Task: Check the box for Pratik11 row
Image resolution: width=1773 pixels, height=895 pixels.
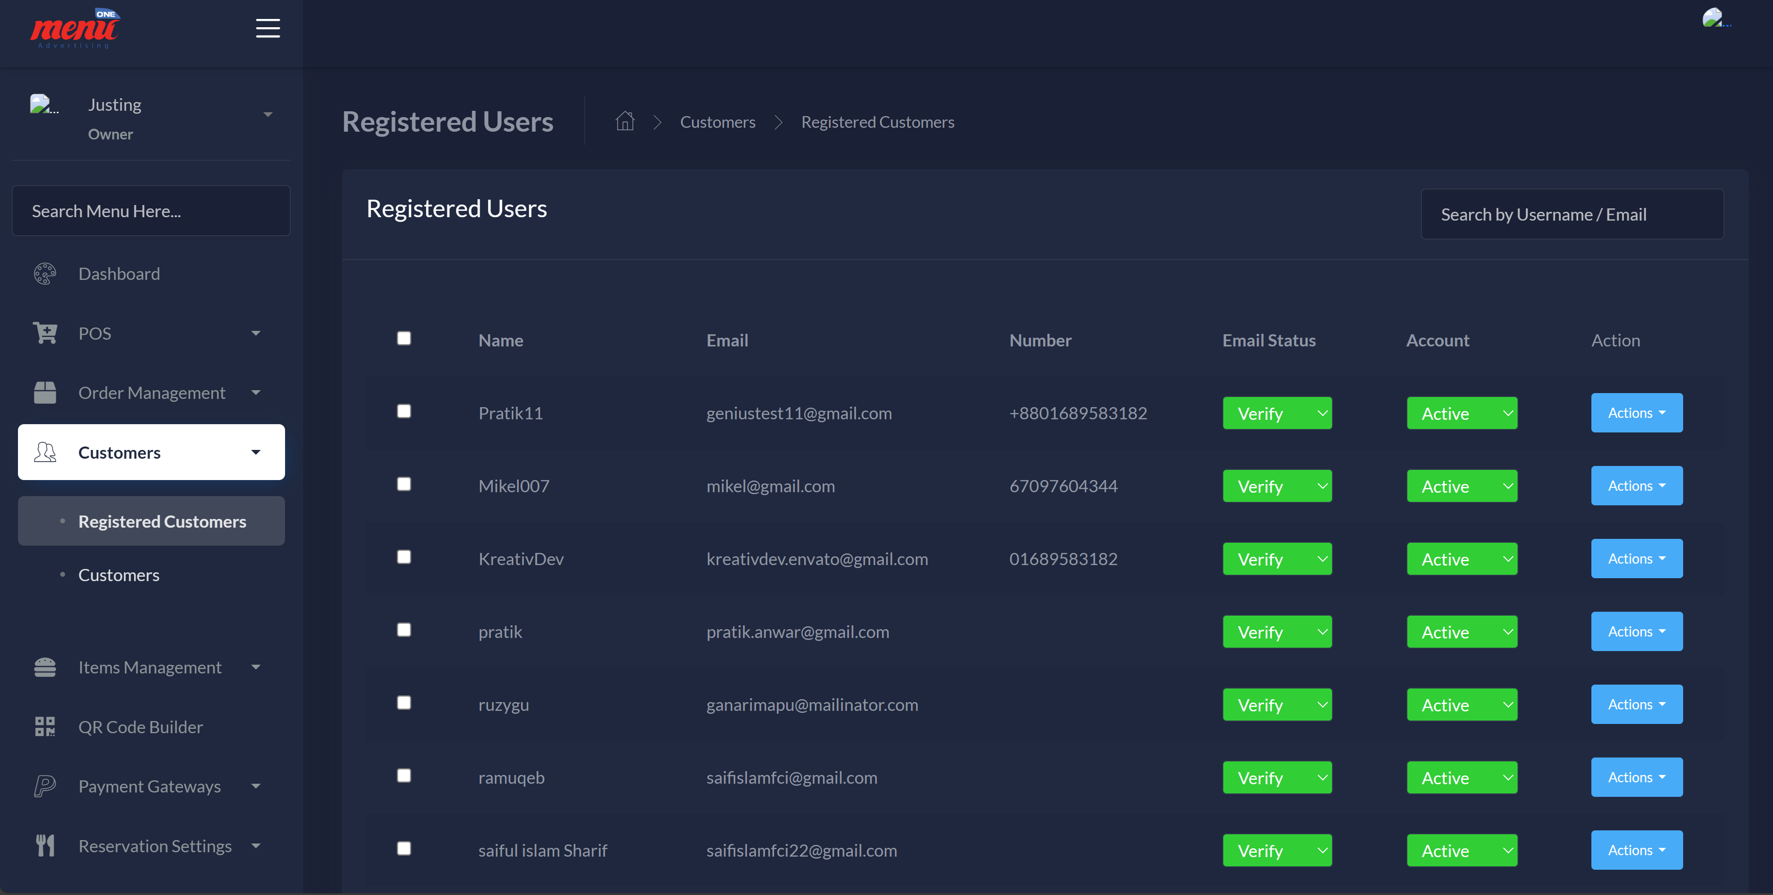Action: pos(404,411)
